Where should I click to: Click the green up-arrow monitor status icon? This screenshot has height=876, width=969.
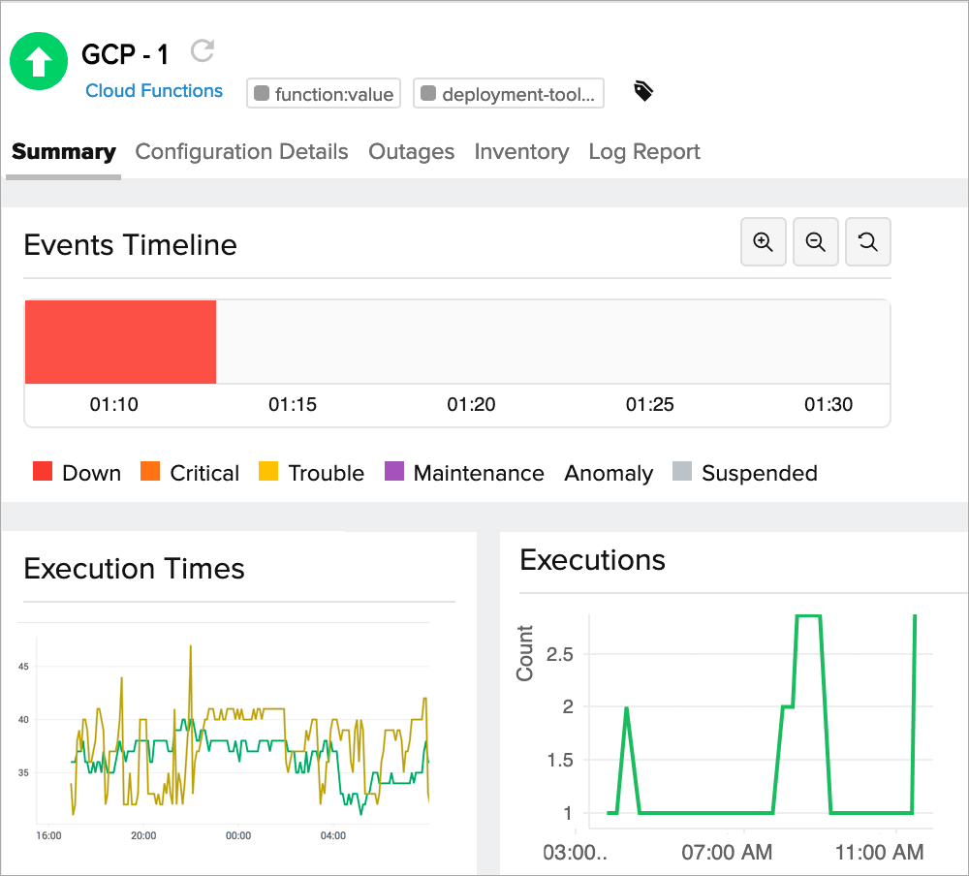39,61
